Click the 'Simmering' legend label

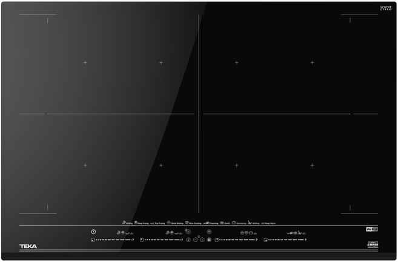click(241, 223)
